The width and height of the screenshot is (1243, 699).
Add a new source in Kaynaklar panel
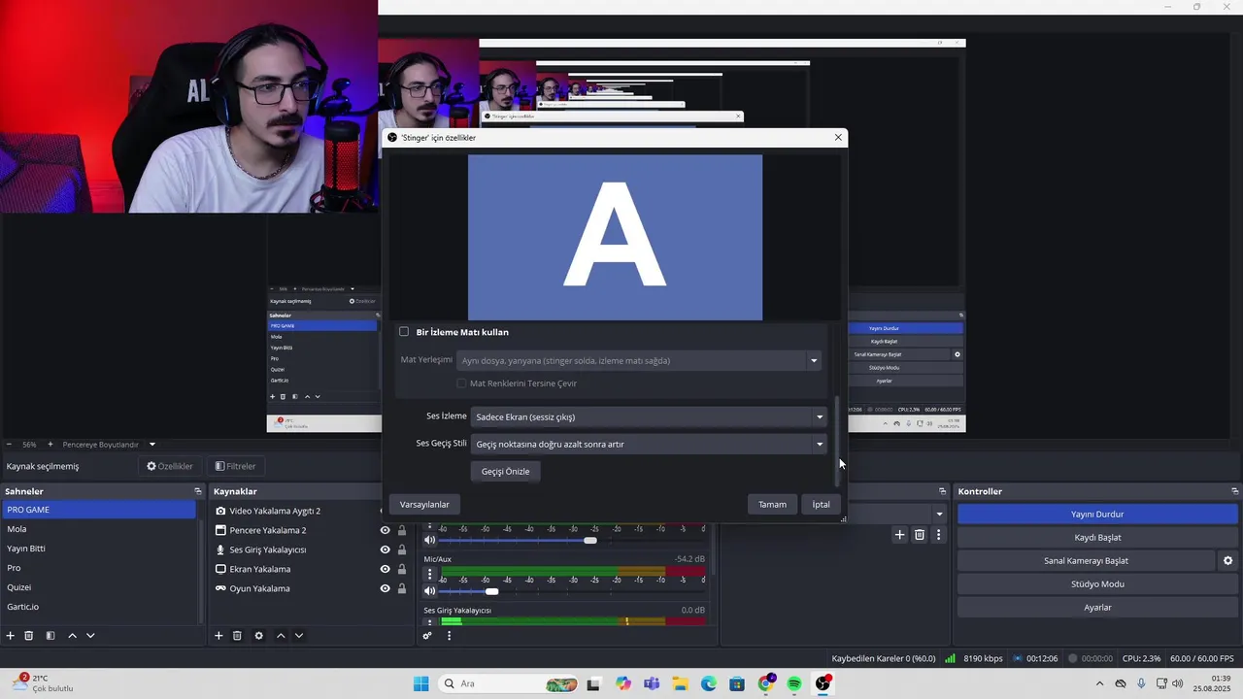(218, 636)
